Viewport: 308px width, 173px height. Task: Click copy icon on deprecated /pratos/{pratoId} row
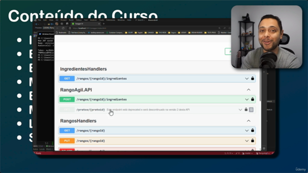point(251,110)
